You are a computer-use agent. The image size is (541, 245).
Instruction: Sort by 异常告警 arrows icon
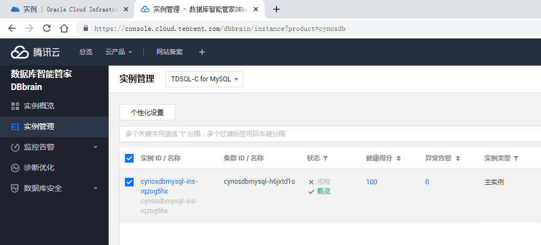pyautogui.click(x=458, y=158)
